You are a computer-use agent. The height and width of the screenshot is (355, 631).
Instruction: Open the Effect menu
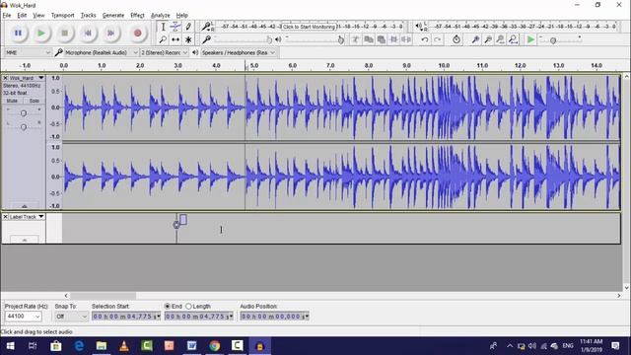137,16
